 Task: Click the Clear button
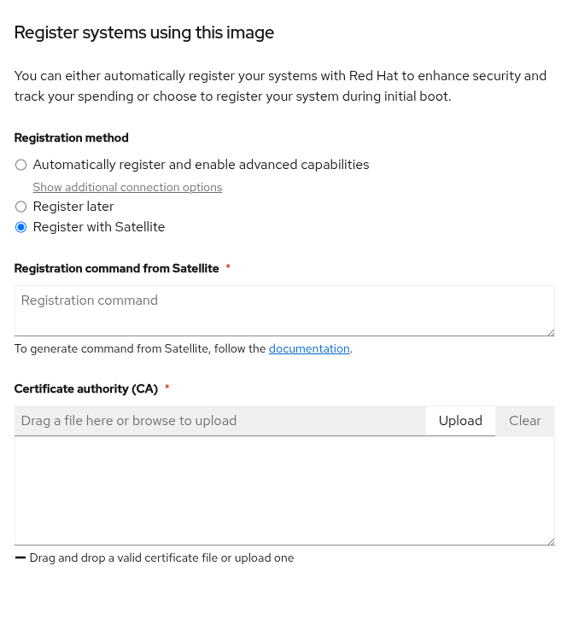524,421
